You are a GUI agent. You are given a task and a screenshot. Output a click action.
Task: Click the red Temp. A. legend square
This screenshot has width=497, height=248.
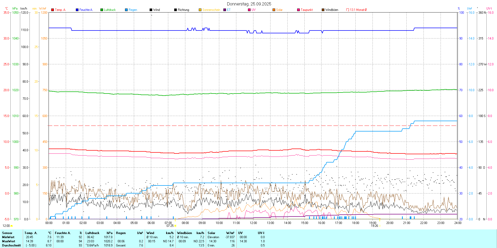(53, 10)
